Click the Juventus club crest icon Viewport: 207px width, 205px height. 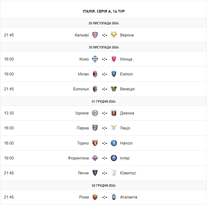(x=114, y=173)
